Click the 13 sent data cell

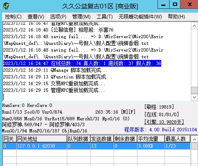(x=102, y=146)
